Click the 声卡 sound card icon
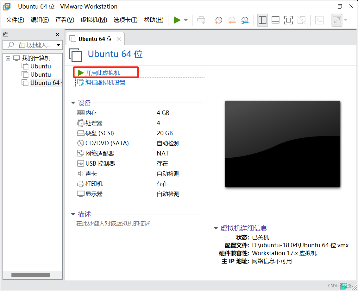The width and height of the screenshot is (358, 291). [81, 174]
